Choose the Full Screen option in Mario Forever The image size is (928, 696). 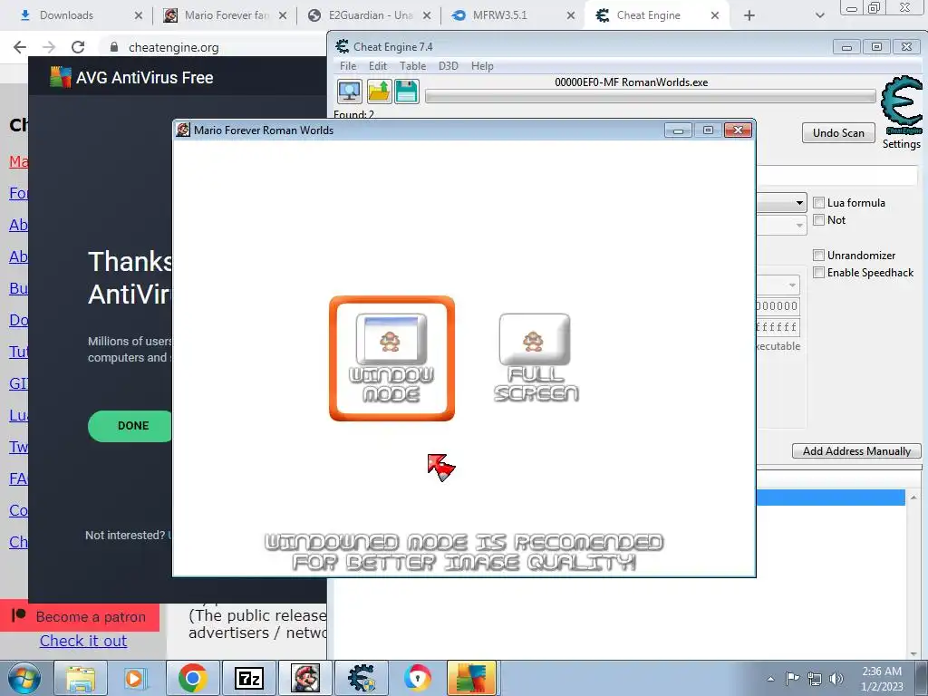[x=536, y=357]
